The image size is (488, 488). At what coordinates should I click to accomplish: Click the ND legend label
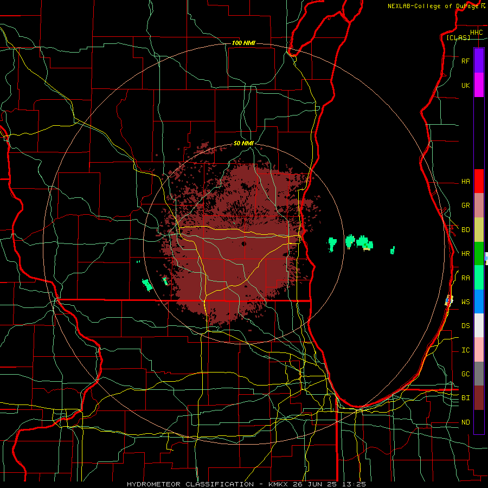[465, 422]
